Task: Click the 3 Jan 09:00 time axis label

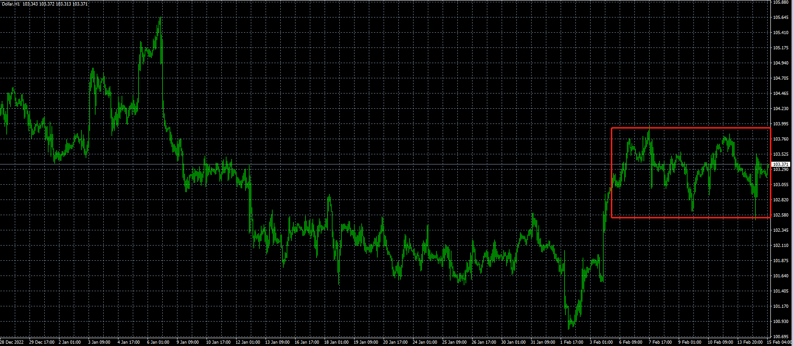Action: pos(99,342)
